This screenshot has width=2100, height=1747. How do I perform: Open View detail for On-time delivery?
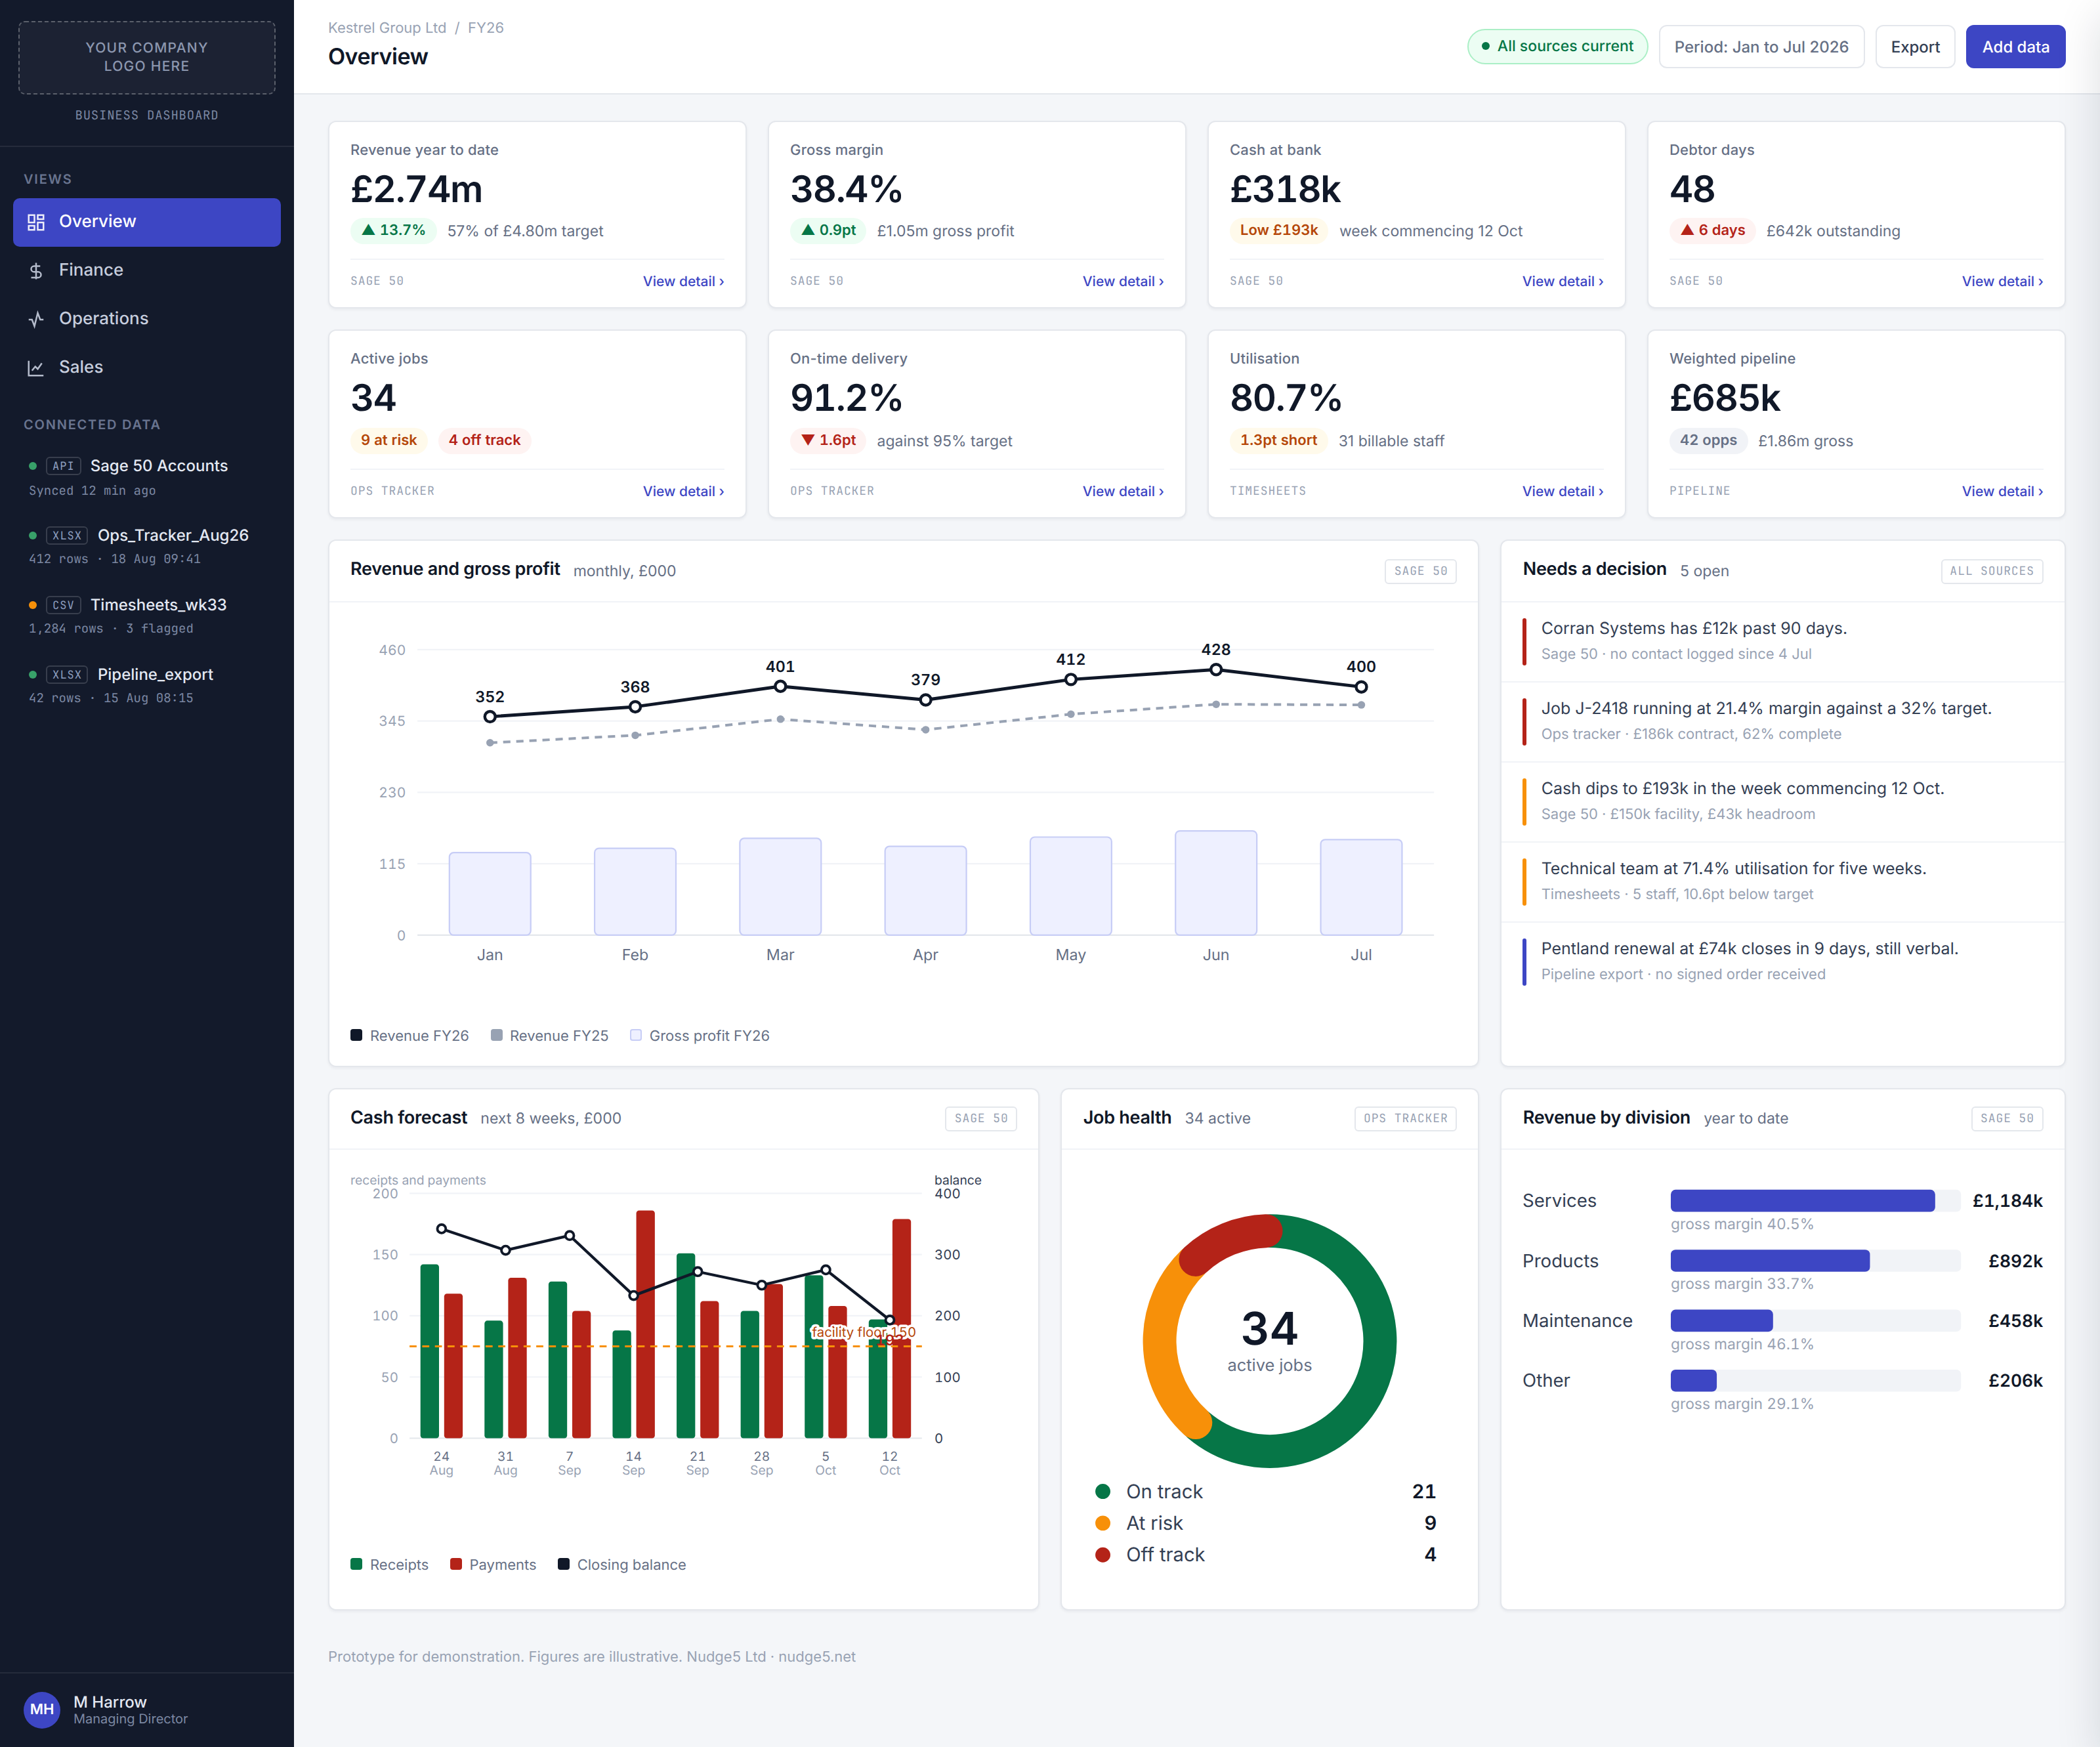(x=1123, y=492)
